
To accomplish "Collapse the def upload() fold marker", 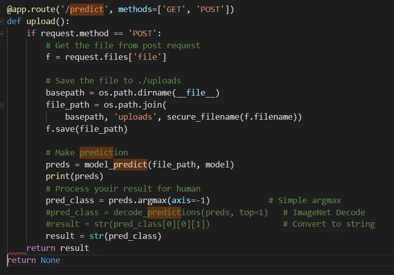I will point(2,22).
